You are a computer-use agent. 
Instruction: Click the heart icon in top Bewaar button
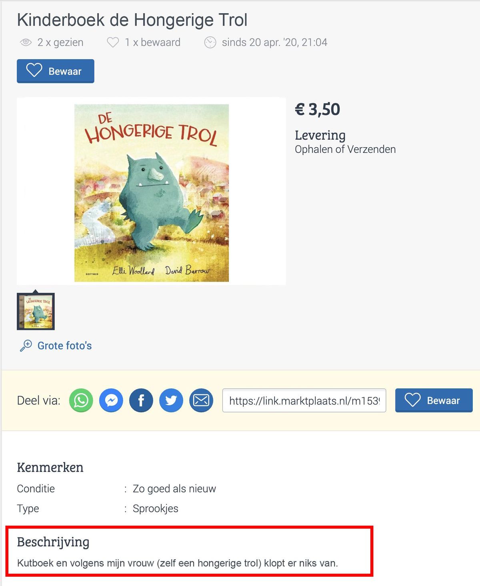(34, 70)
